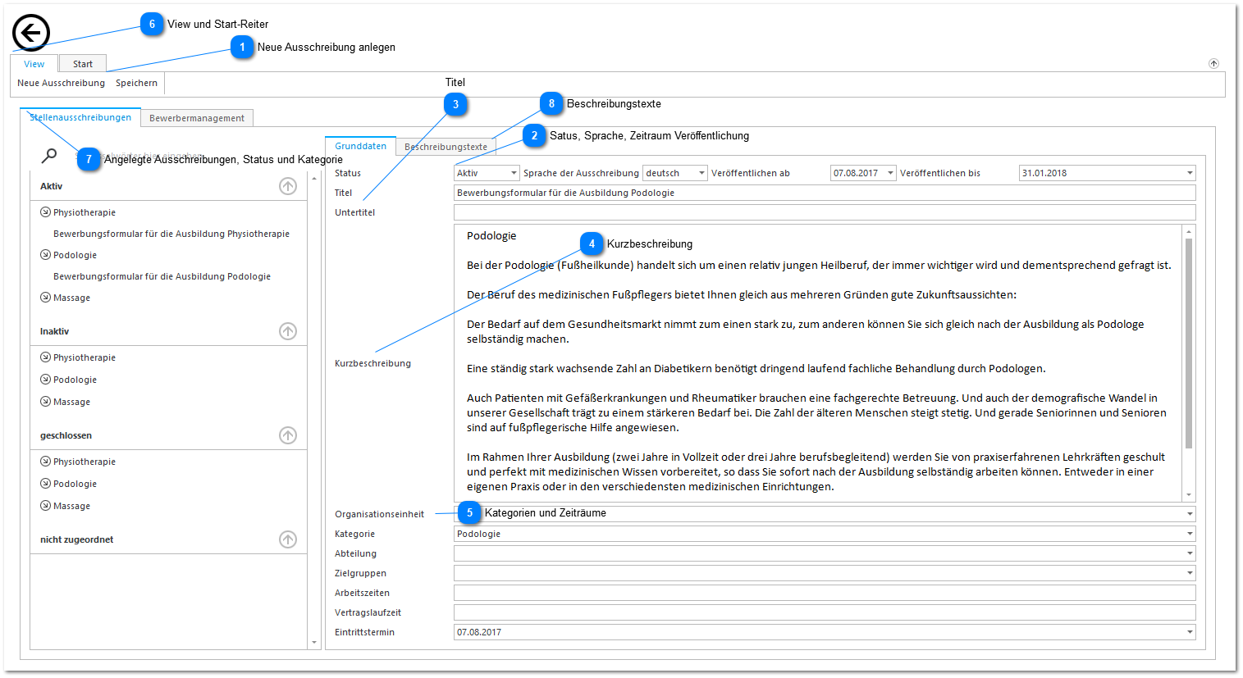
Task: Collapse the Aktiv group arrow icon
Action: pyautogui.click(x=288, y=186)
